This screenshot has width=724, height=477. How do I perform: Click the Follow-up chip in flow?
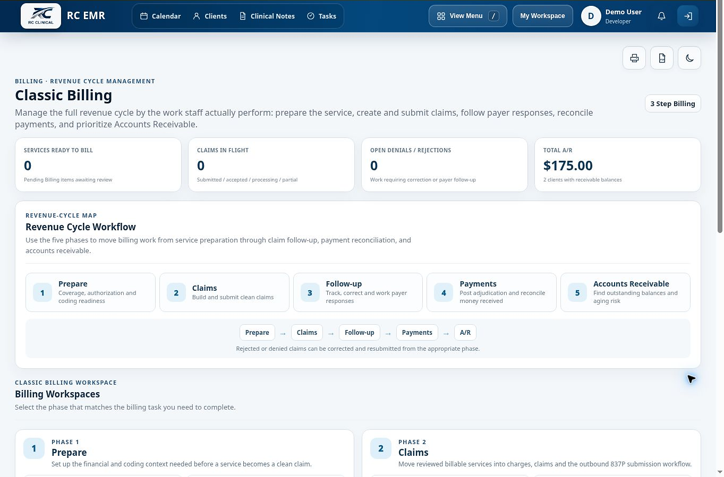[x=360, y=333]
